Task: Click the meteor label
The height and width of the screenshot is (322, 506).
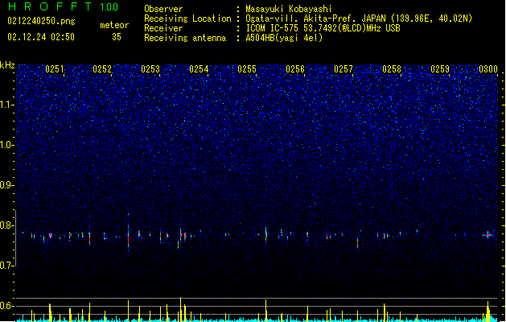Action: click(x=114, y=25)
